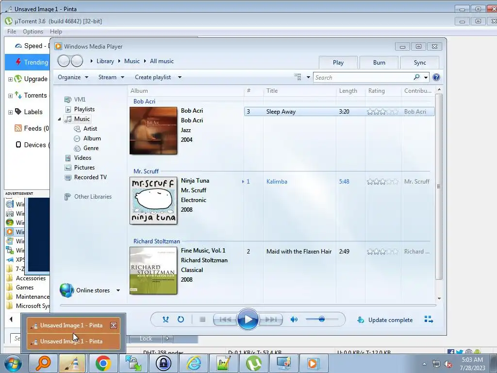The image size is (497, 373).
Task: Open Internet Explorer from the taskbar
Action: 194,363
